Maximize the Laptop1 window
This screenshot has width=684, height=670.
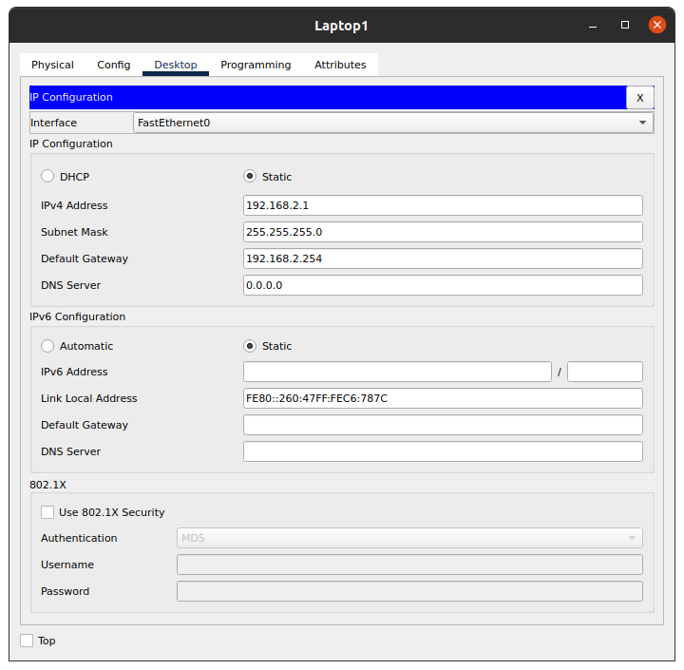(x=625, y=25)
